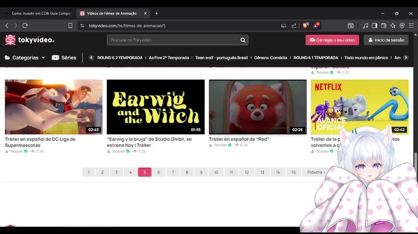Go to pagination page 2
This screenshot has height=234, width=418.
[102, 172]
